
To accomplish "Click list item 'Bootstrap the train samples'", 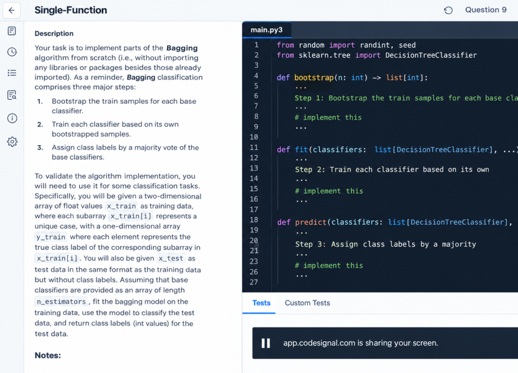I will tap(124, 106).
